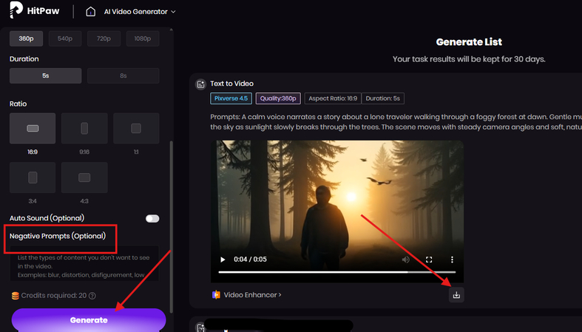Click the Quality:360p tag
Image resolution: width=582 pixels, height=332 pixels.
coord(278,98)
